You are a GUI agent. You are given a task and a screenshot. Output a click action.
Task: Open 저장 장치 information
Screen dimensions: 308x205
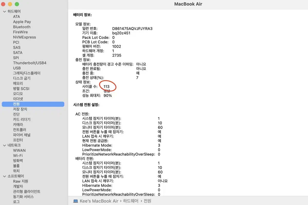point(20,109)
